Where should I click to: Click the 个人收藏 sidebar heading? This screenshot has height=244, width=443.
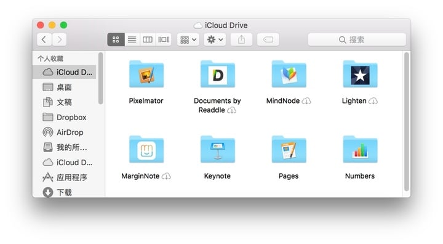tap(50, 59)
